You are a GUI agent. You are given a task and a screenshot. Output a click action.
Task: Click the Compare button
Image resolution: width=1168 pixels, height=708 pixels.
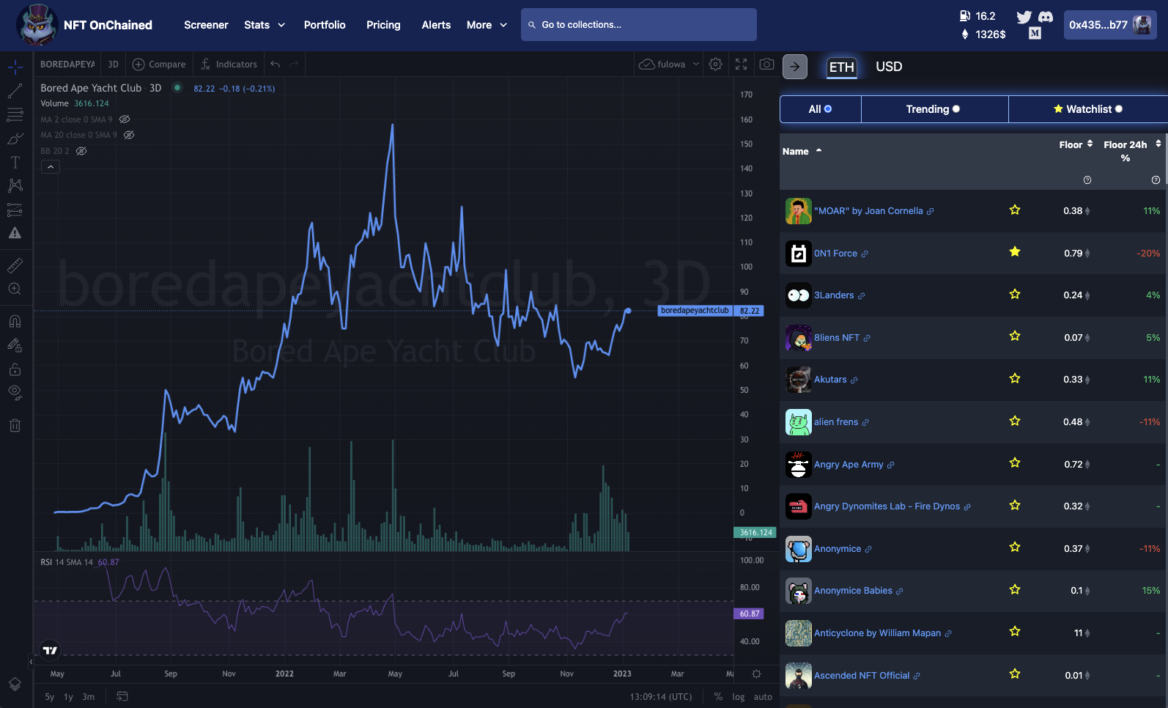click(x=159, y=64)
